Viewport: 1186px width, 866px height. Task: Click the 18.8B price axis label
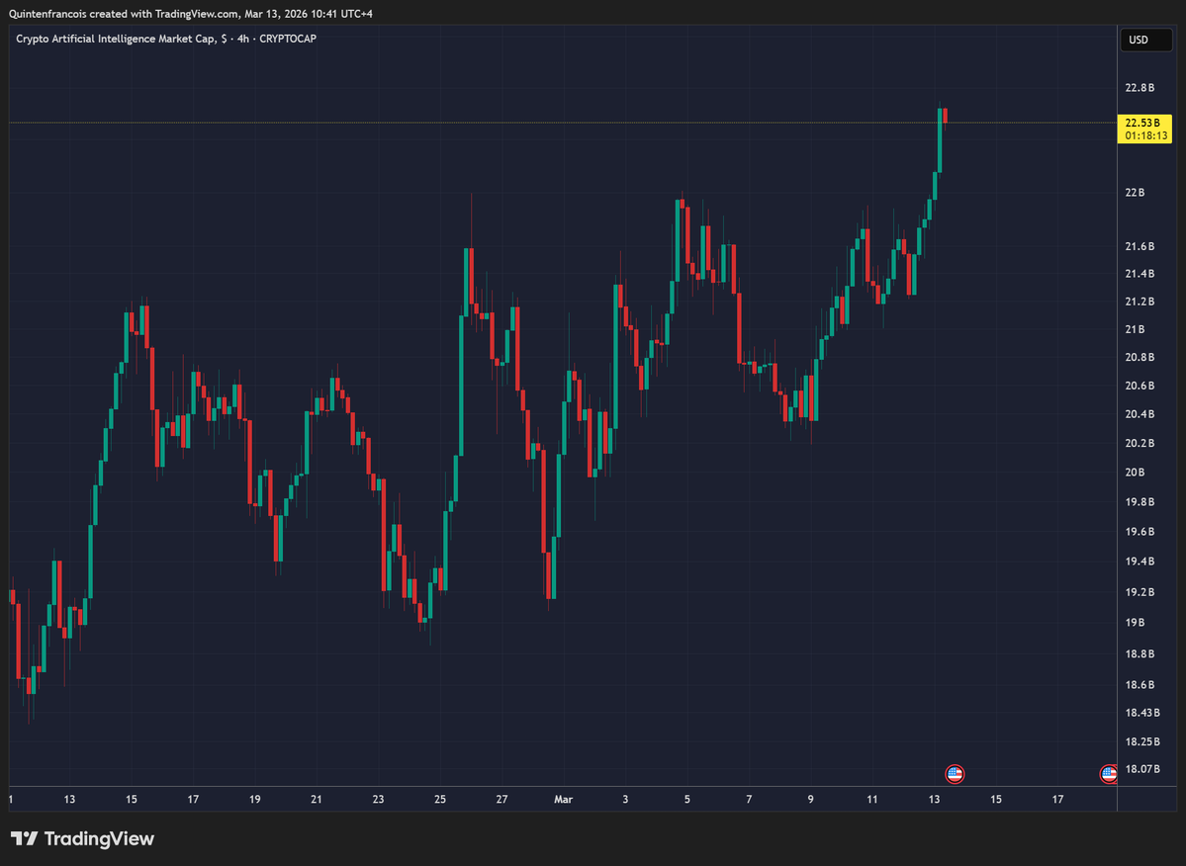tap(1140, 653)
